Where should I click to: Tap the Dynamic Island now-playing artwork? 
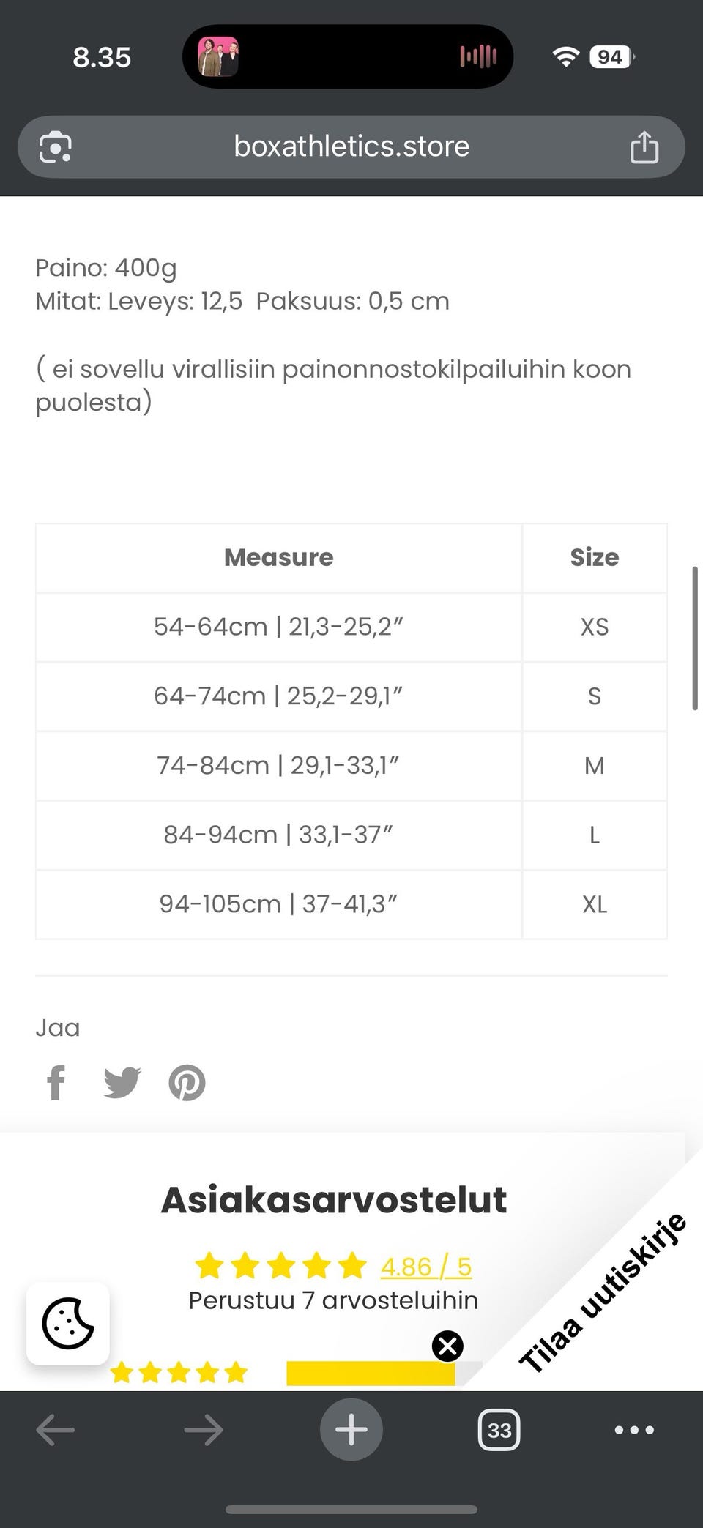[218, 56]
